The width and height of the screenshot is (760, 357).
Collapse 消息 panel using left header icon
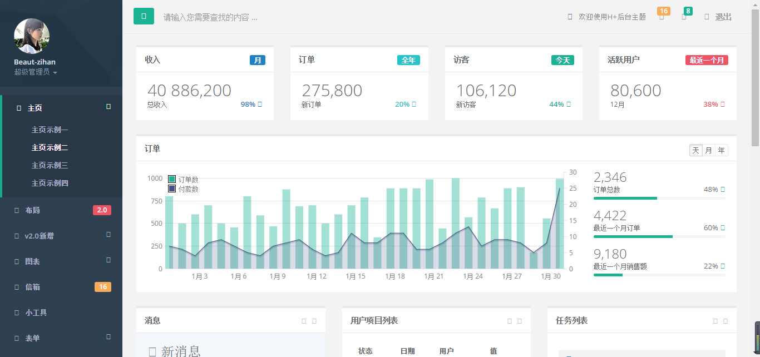click(x=304, y=321)
